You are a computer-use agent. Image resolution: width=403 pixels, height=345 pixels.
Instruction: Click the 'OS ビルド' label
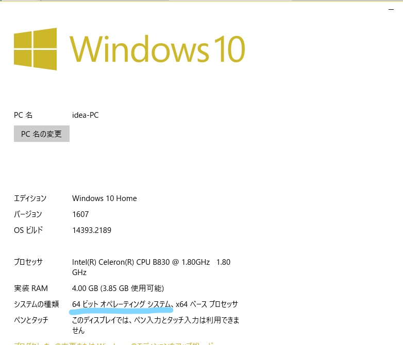[28, 230]
